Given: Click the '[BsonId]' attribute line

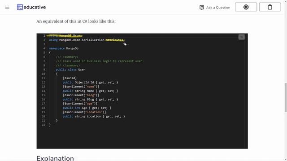Looking at the screenshot, I should pos(70,78).
